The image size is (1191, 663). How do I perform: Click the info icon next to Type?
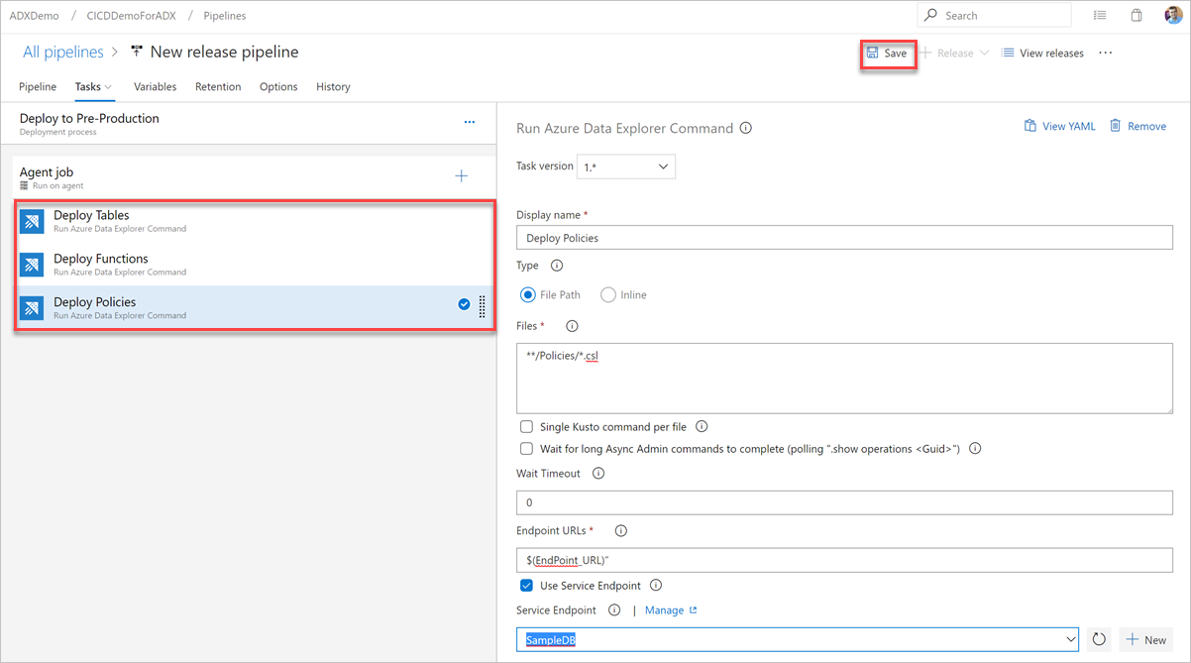click(x=556, y=265)
